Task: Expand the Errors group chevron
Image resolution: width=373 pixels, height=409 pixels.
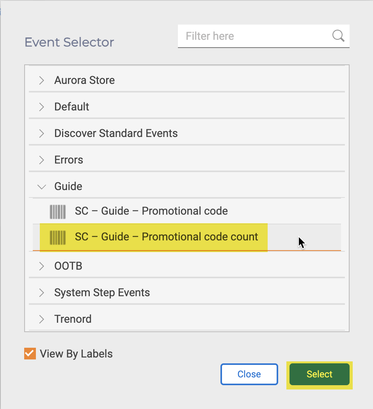Action: click(42, 160)
